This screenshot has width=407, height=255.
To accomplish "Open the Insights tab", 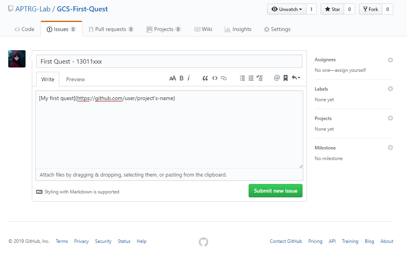I will click(238, 29).
